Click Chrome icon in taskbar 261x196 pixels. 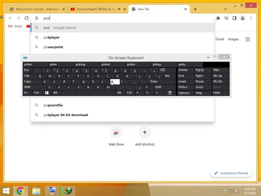tap(21, 191)
